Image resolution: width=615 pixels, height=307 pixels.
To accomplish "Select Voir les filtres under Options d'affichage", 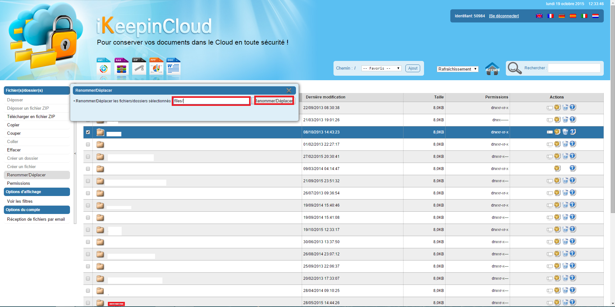I will click(x=20, y=201).
